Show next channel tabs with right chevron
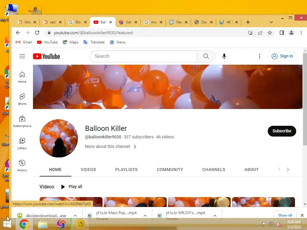307x230 pixels. [x=288, y=170]
